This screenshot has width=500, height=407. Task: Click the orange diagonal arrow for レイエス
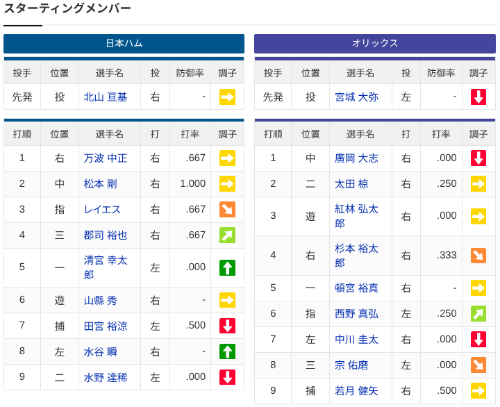tap(227, 210)
